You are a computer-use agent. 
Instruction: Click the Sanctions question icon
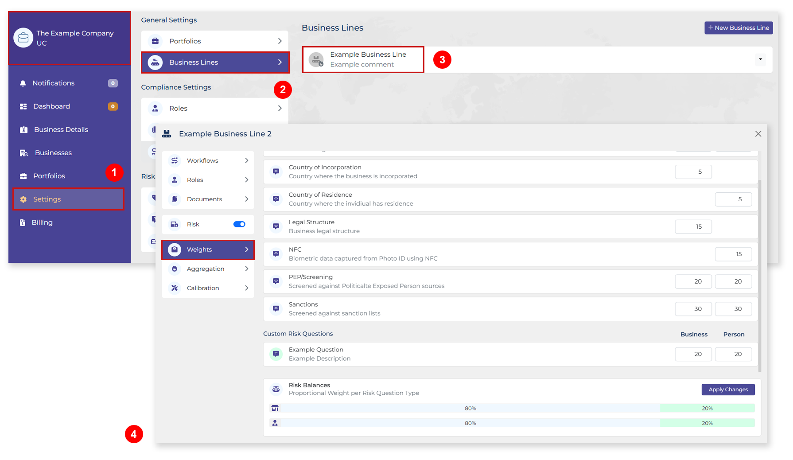276,308
